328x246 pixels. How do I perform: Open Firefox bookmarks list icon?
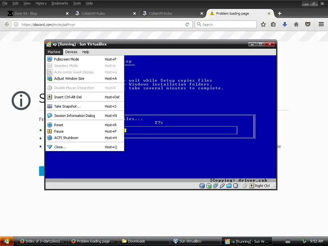(273, 24)
